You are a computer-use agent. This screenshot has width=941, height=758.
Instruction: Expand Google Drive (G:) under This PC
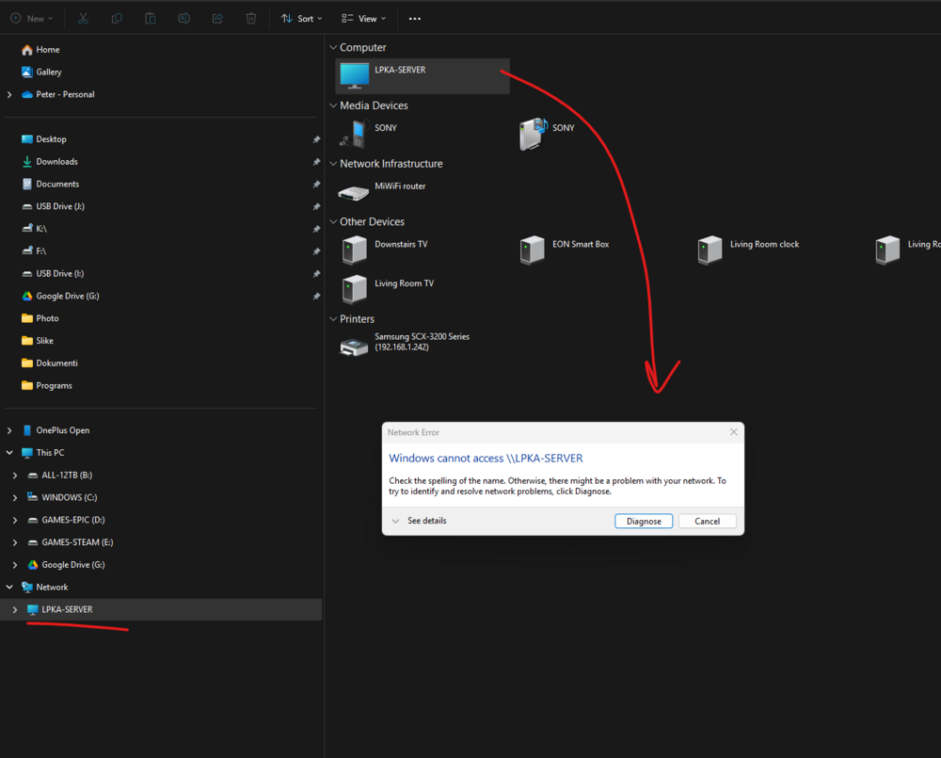pyautogui.click(x=15, y=565)
